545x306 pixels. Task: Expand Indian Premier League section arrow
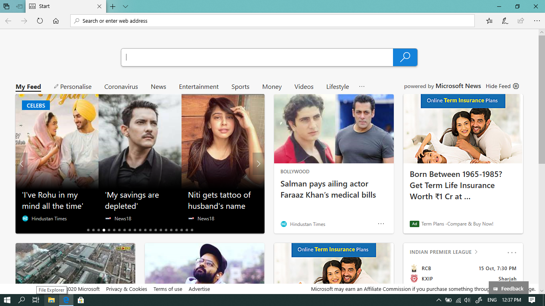(476, 252)
